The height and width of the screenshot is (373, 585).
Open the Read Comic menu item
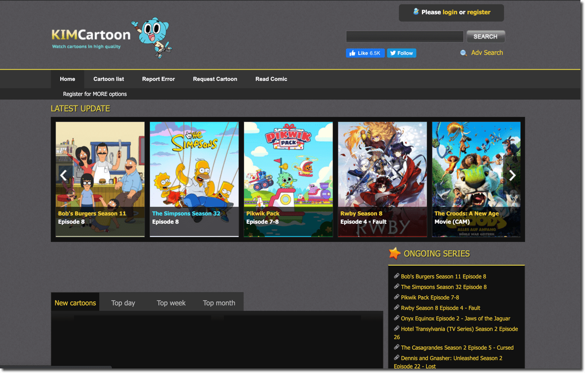(x=271, y=79)
